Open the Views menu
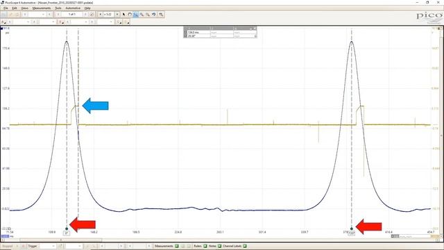 [25, 8]
